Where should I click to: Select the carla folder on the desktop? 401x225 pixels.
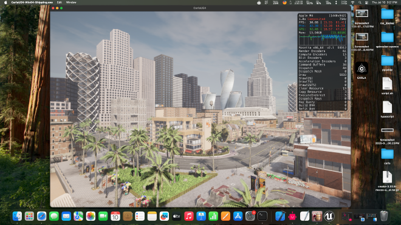click(x=387, y=154)
